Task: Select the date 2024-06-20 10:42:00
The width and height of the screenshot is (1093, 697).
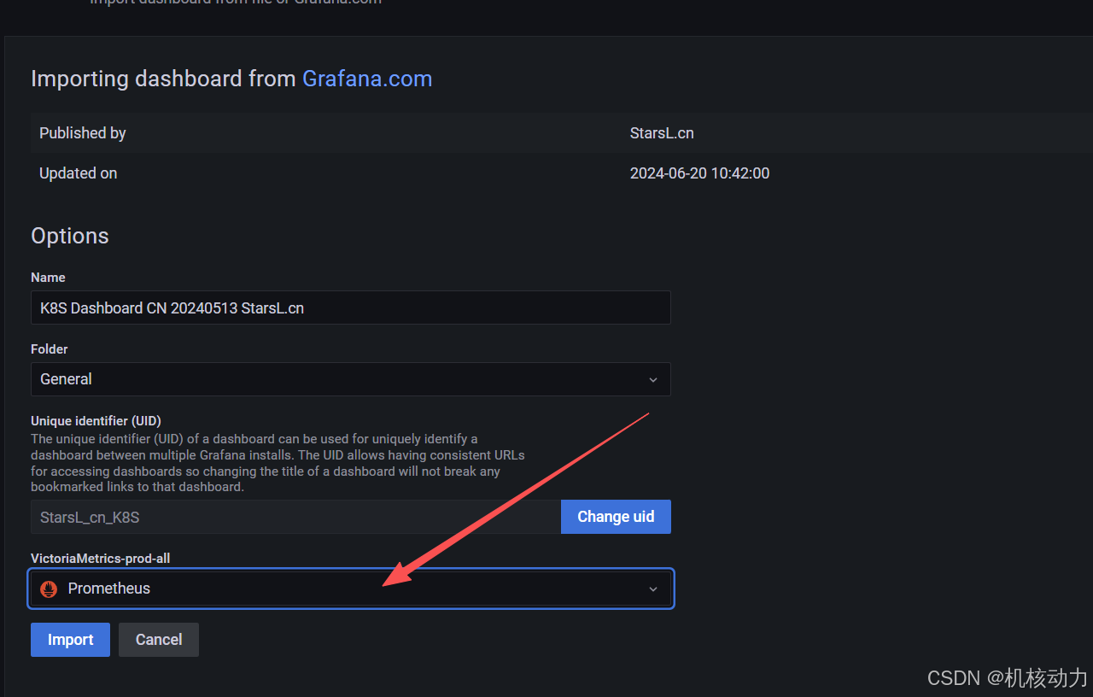Action: [x=699, y=173]
